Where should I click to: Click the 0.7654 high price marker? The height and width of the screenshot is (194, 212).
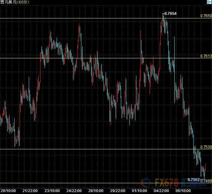click(x=170, y=14)
